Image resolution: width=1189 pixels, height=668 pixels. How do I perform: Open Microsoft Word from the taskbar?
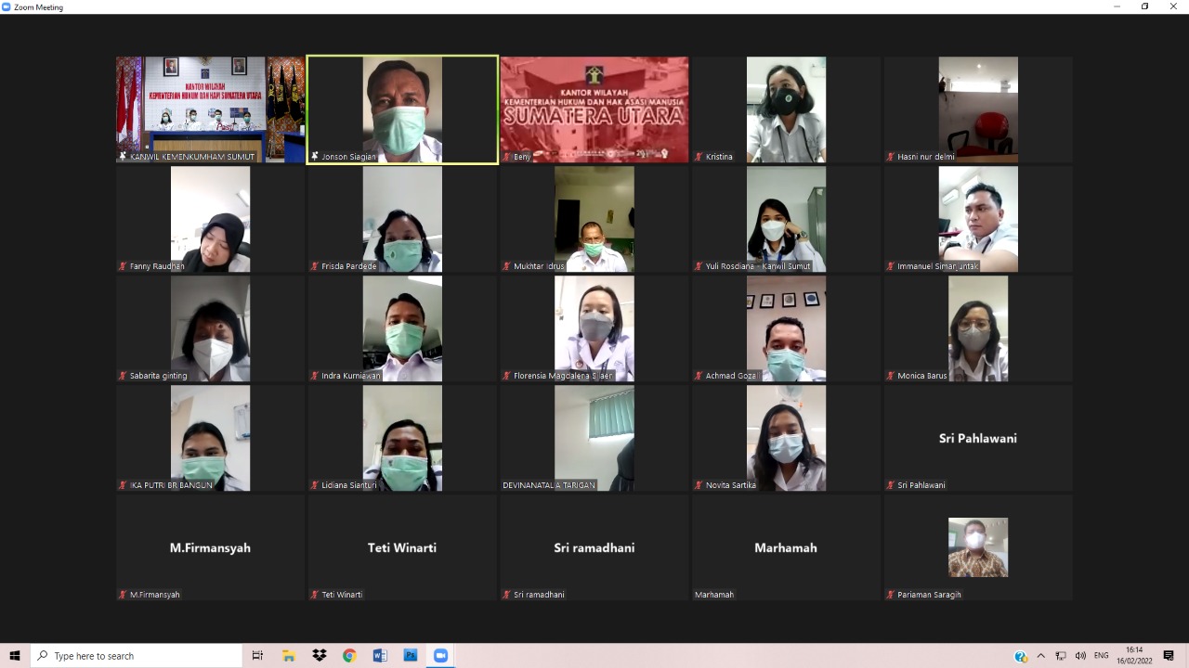(379, 656)
